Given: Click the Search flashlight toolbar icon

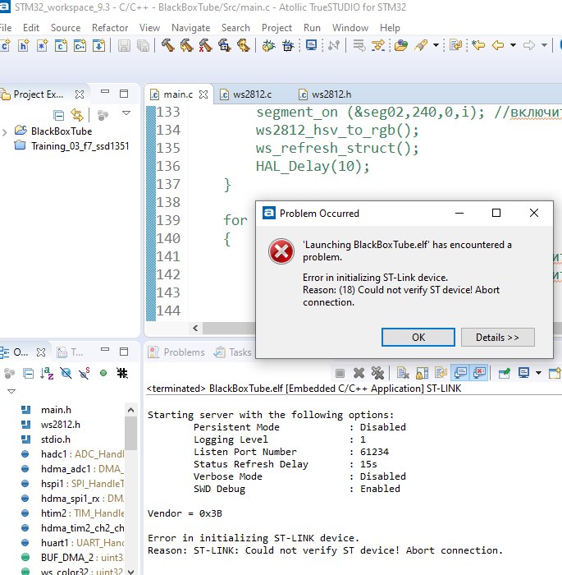Looking at the screenshot, I should tap(421, 45).
